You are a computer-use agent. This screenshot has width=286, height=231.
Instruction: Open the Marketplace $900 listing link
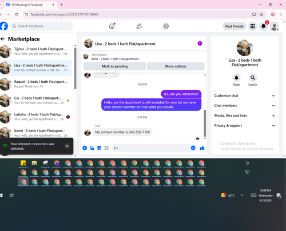click(x=115, y=59)
